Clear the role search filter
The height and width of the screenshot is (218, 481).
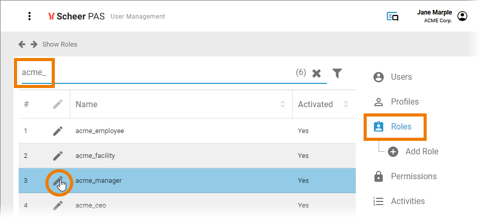317,73
